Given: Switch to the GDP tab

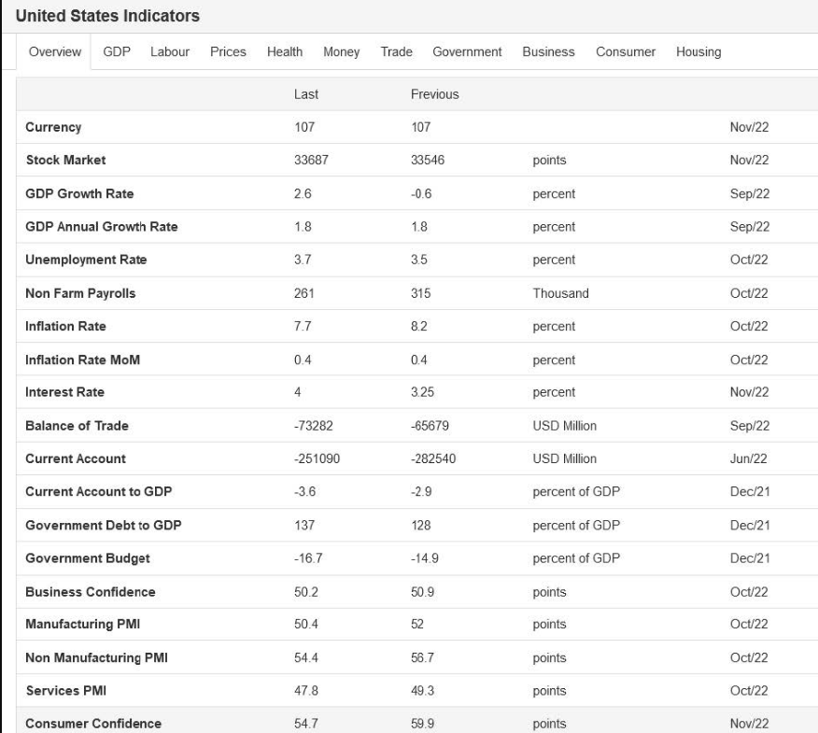Looking at the screenshot, I should pos(117,52).
